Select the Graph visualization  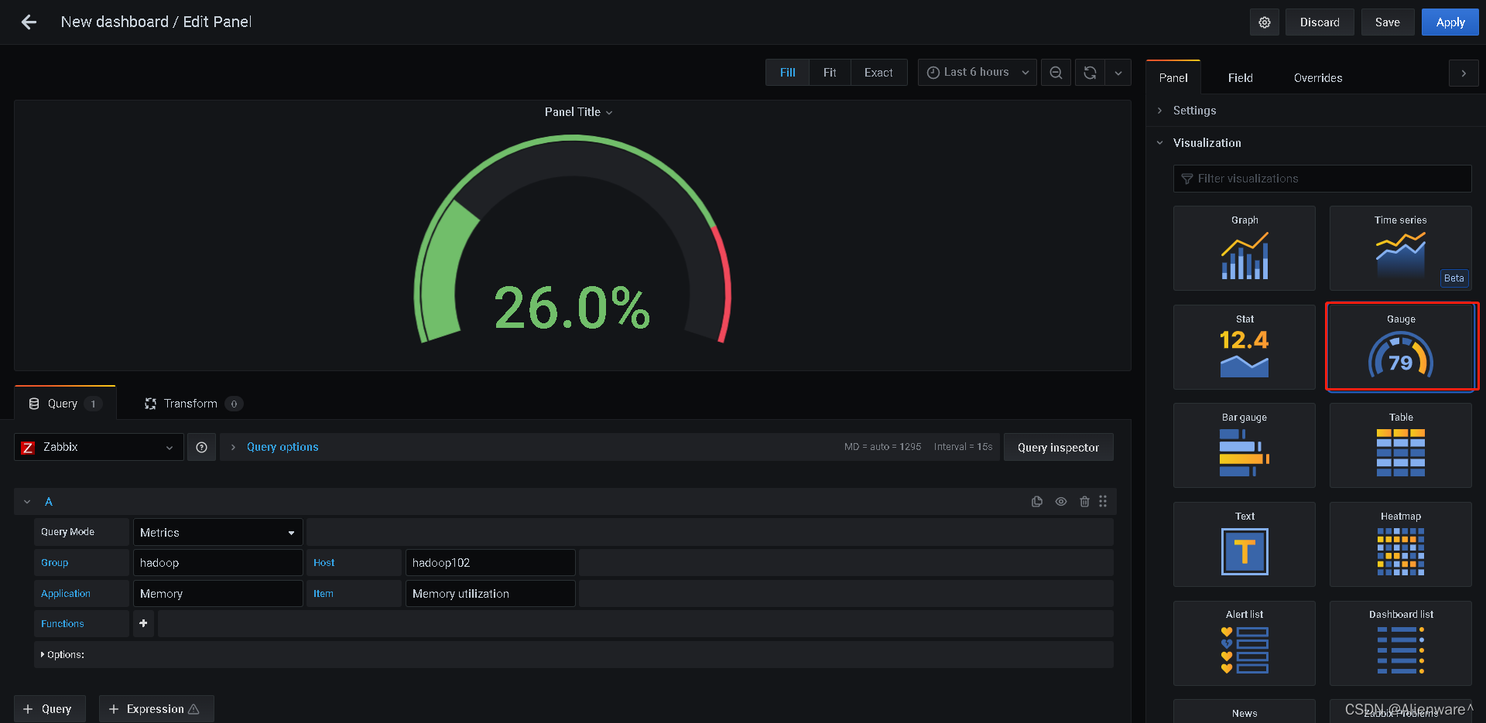pyautogui.click(x=1245, y=248)
